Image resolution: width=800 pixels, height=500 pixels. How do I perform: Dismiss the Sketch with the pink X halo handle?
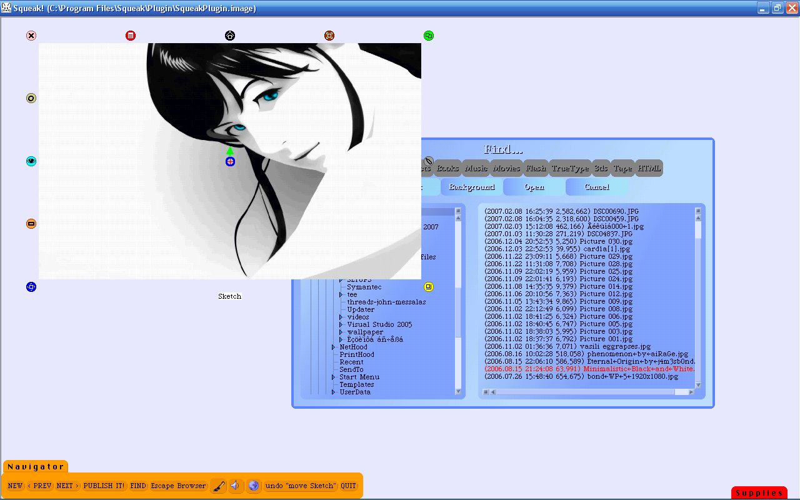point(31,36)
